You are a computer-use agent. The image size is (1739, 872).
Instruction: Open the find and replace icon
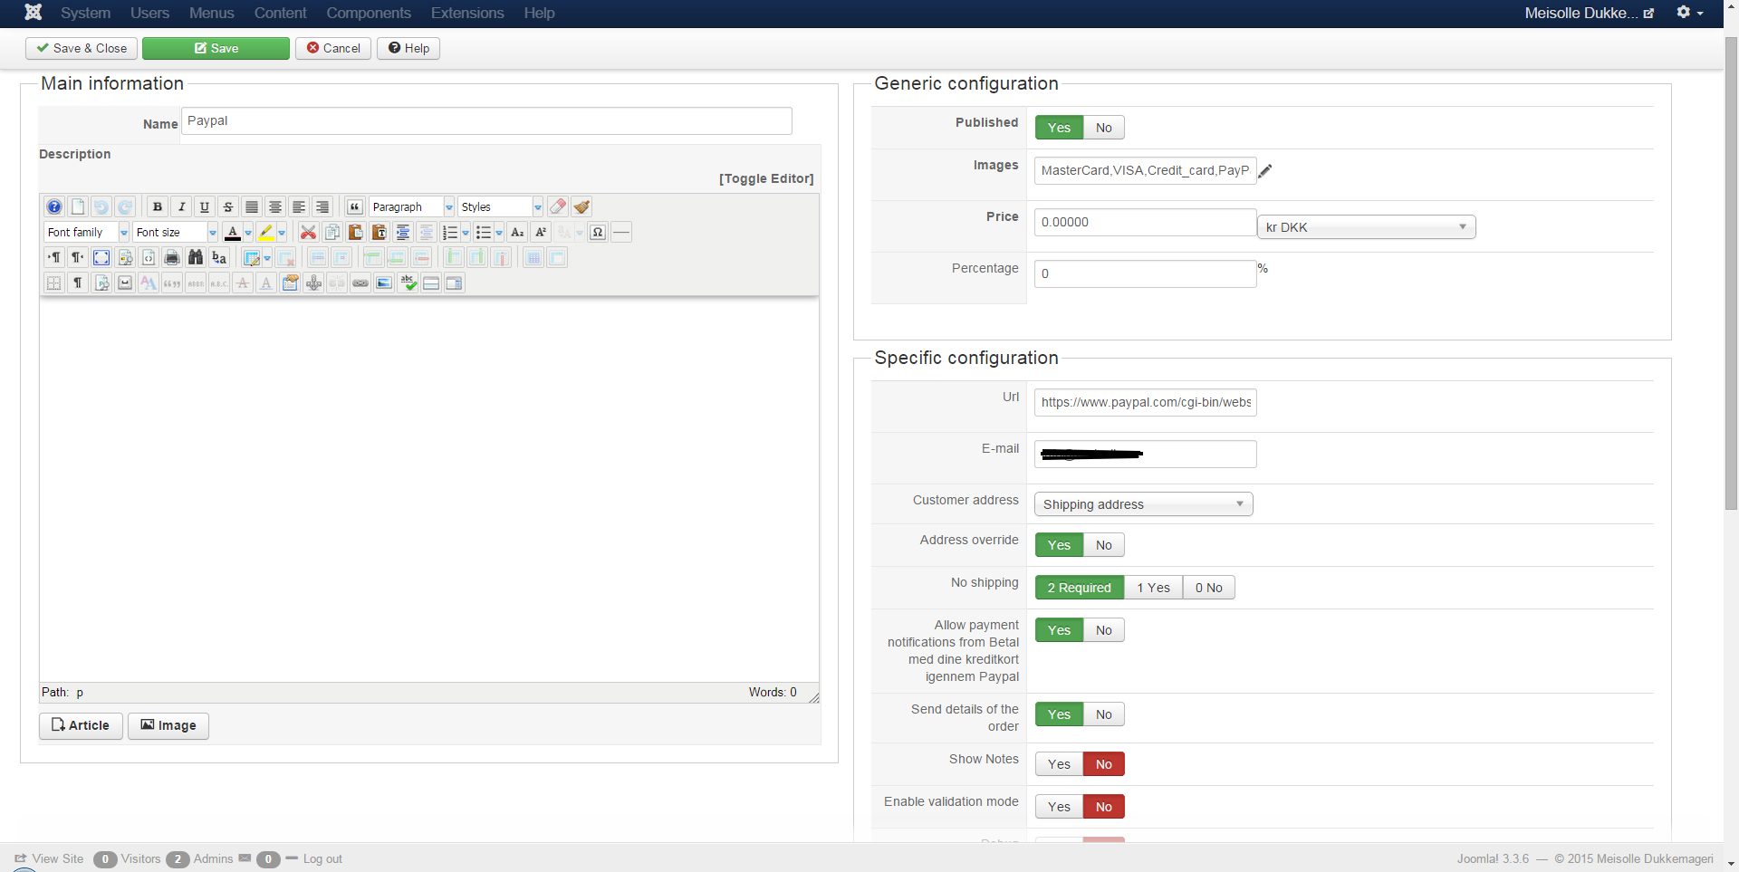pyautogui.click(x=219, y=257)
